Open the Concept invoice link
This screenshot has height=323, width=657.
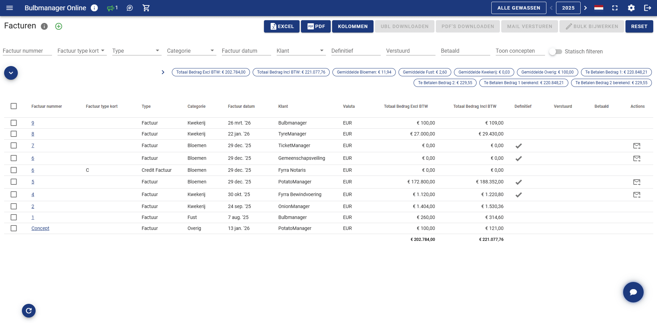tap(40, 228)
